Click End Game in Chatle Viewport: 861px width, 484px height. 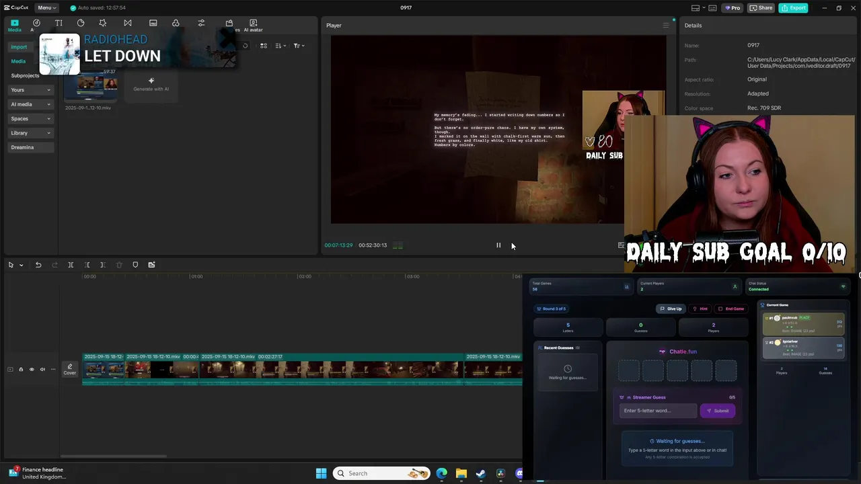click(x=731, y=309)
